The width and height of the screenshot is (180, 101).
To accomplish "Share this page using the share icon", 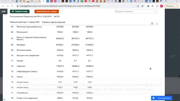I will click(138, 6).
